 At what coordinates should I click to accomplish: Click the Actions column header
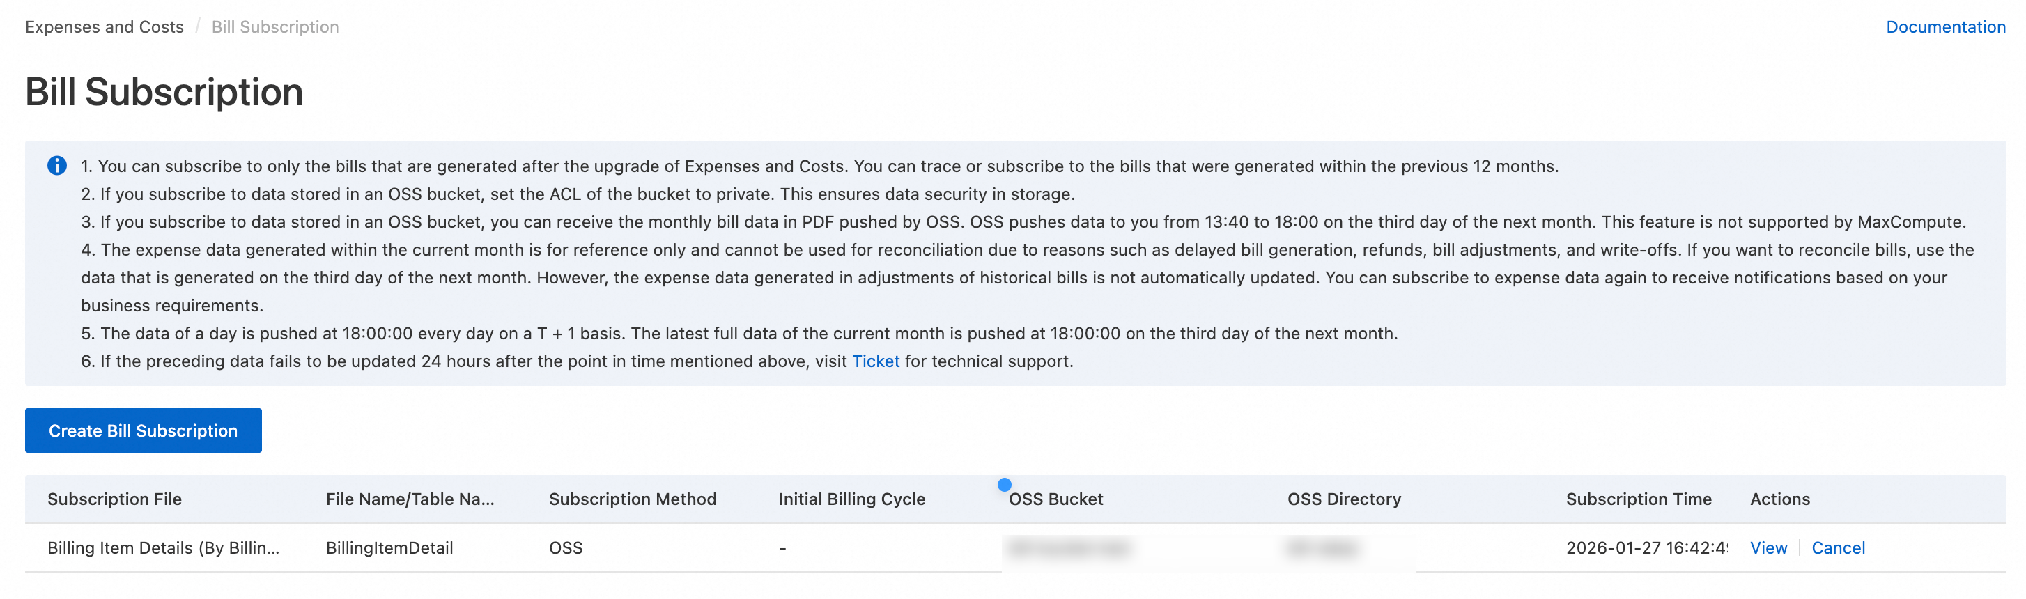pos(1779,499)
